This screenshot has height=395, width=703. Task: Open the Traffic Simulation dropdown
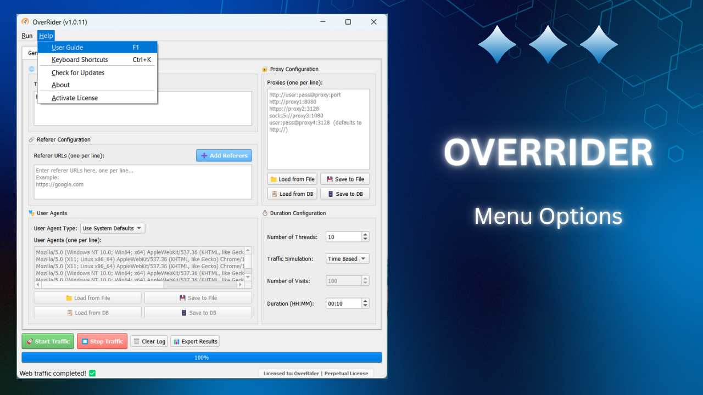tap(348, 258)
